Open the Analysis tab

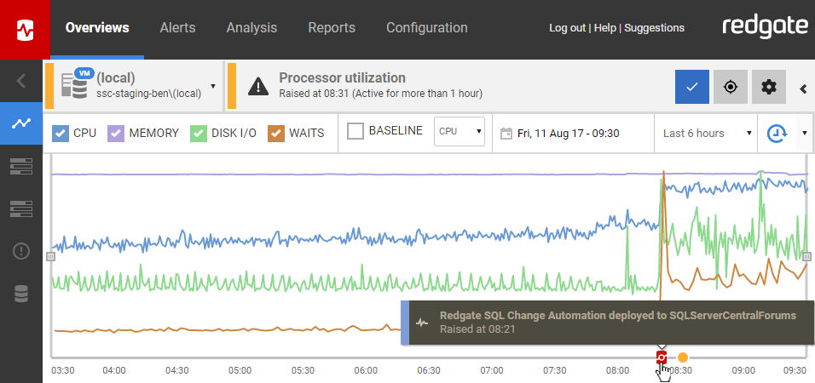click(251, 27)
